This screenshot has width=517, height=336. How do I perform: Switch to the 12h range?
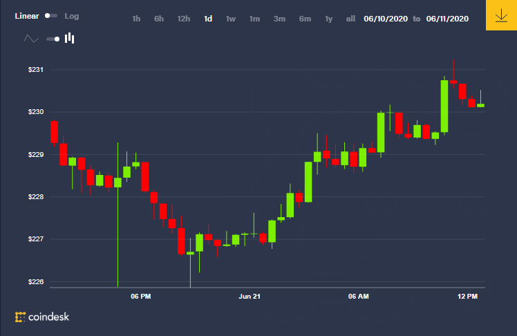184,19
